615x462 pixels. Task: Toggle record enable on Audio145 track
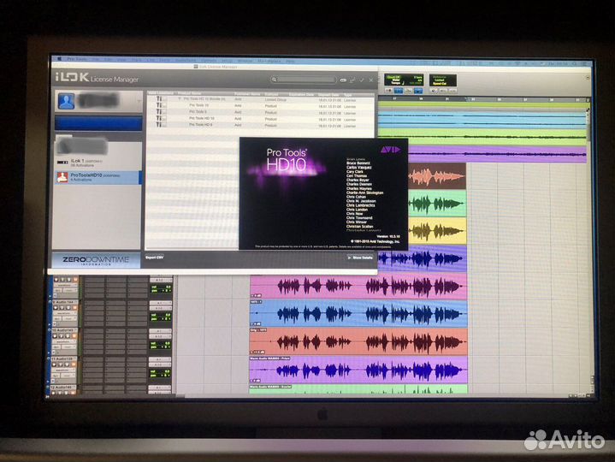(55, 336)
